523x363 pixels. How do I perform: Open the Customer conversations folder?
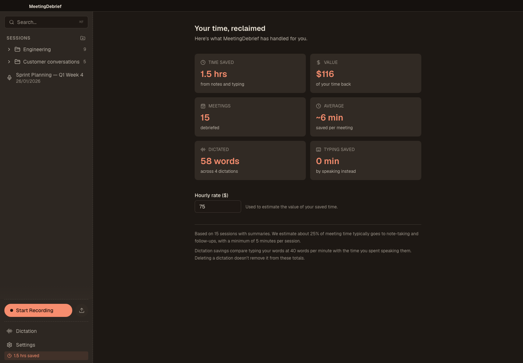tap(46, 62)
